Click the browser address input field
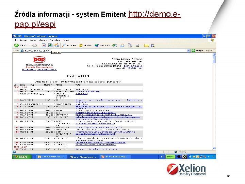The image size is (245, 184). (x=105, y=50)
